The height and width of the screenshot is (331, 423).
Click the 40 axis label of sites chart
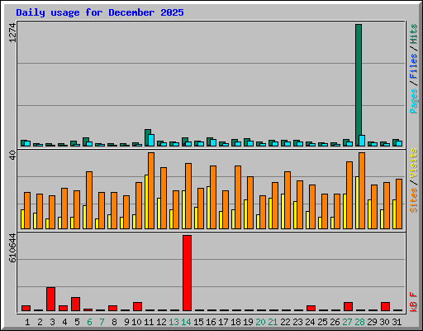click(12, 156)
